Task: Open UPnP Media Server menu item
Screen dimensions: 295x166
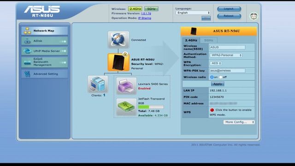Action: pyautogui.click(x=45, y=51)
